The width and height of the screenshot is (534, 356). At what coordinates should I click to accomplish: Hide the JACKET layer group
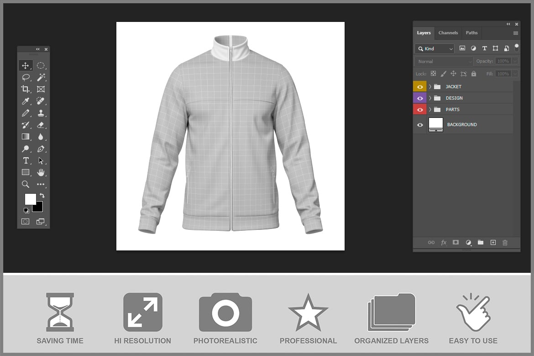[x=420, y=87]
